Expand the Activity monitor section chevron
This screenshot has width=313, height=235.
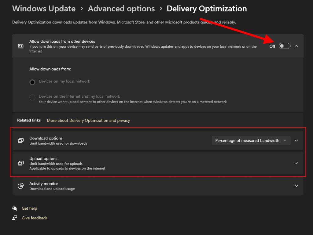coord(296,186)
